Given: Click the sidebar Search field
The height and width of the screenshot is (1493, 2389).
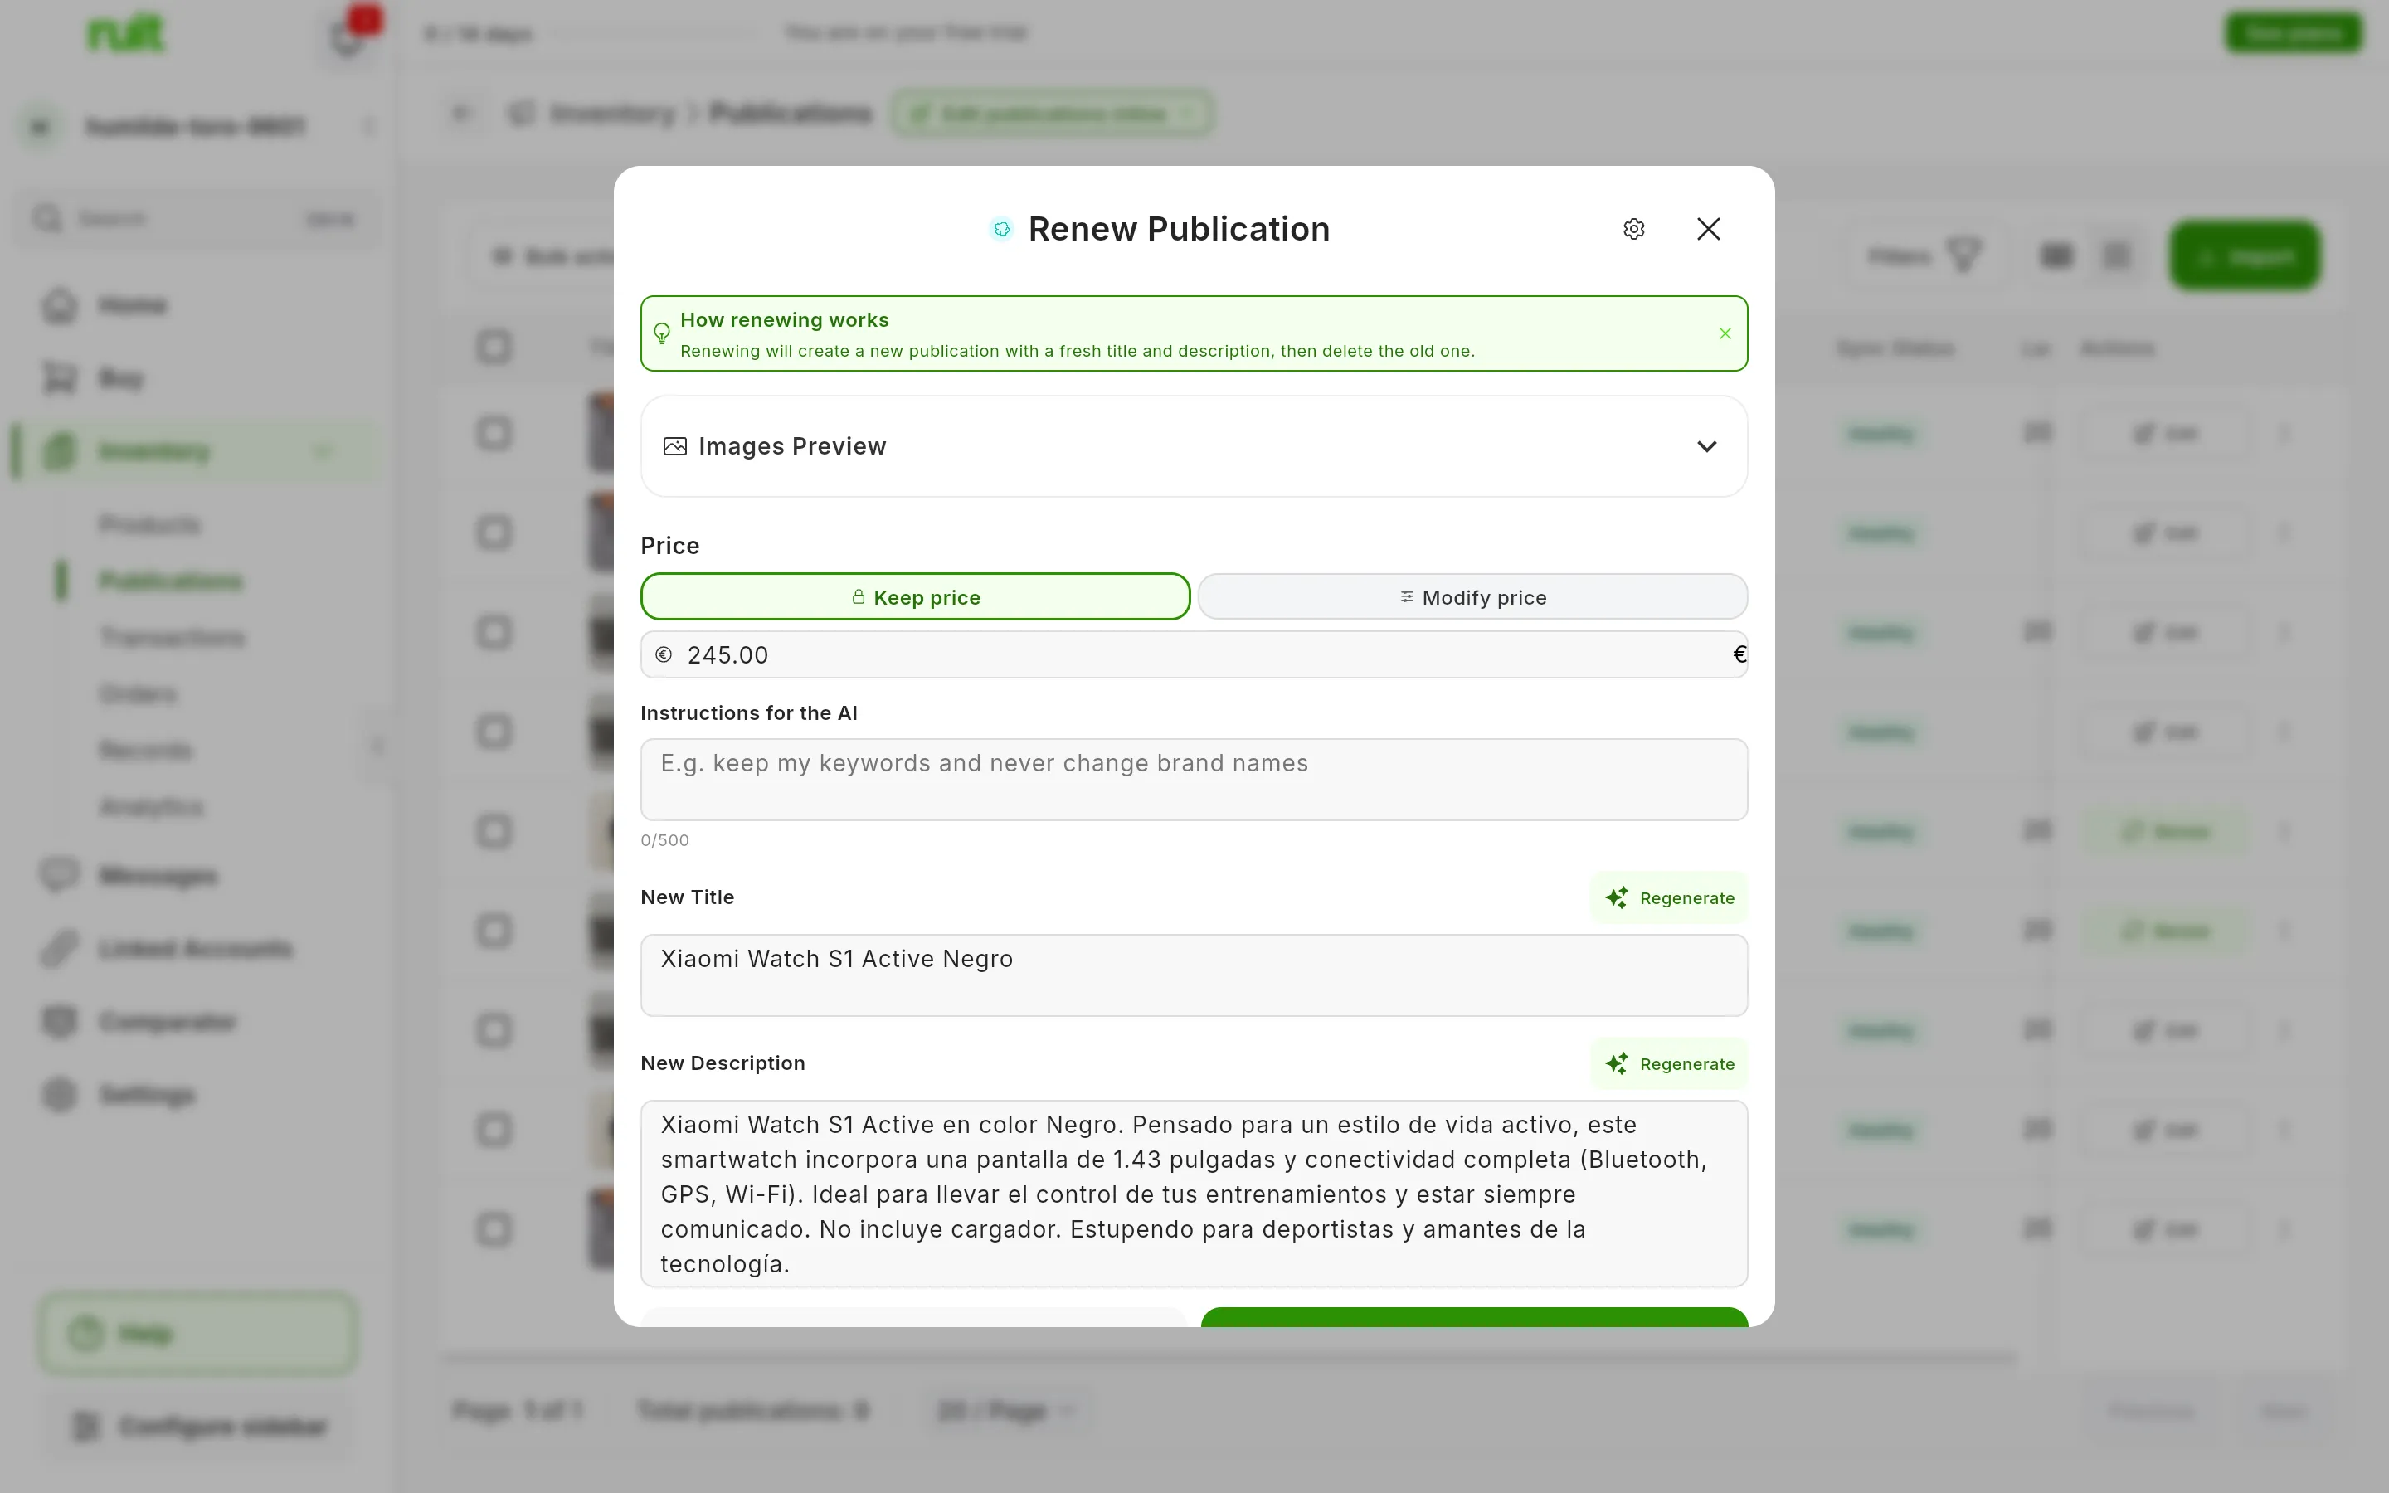Looking at the screenshot, I should pyautogui.click(x=197, y=218).
